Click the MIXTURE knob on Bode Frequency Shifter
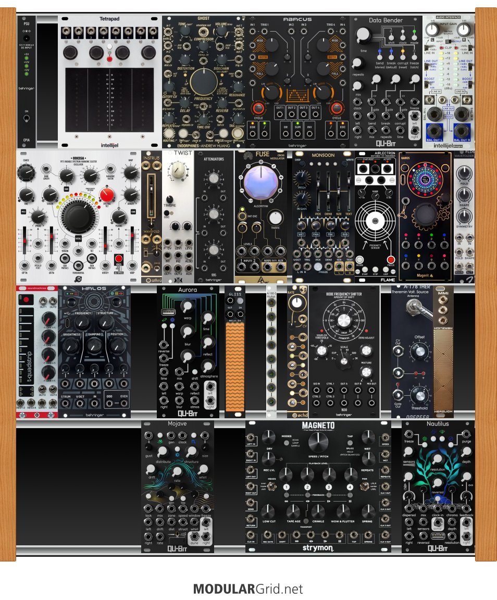The height and width of the screenshot is (600, 497). click(x=366, y=371)
